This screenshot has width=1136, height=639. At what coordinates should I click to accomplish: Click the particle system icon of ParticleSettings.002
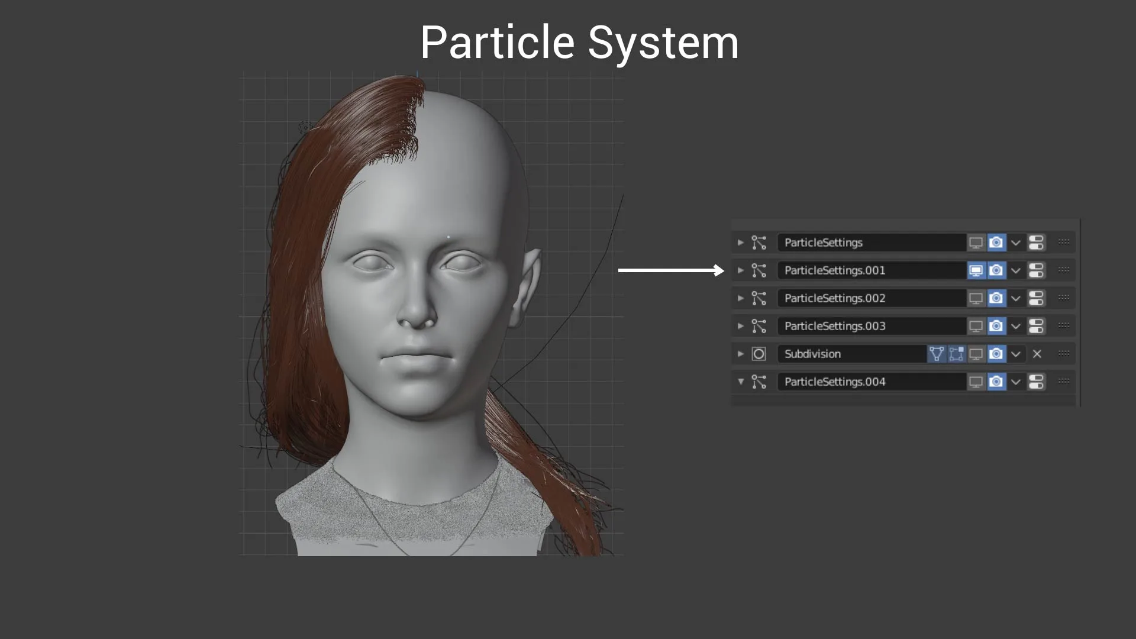tap(759, 298)
